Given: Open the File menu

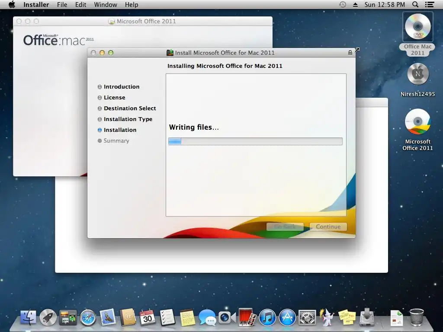Looking at the screenshot, I should click(62, 5).
